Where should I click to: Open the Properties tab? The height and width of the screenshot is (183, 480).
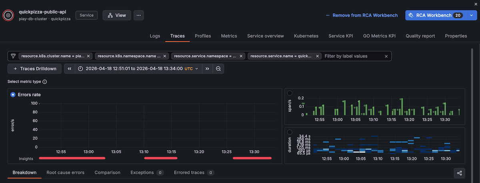coord(456,36)
